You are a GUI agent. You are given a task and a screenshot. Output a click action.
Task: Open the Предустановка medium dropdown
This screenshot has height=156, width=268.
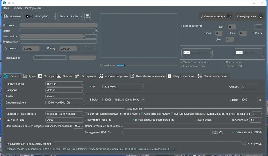65,84
